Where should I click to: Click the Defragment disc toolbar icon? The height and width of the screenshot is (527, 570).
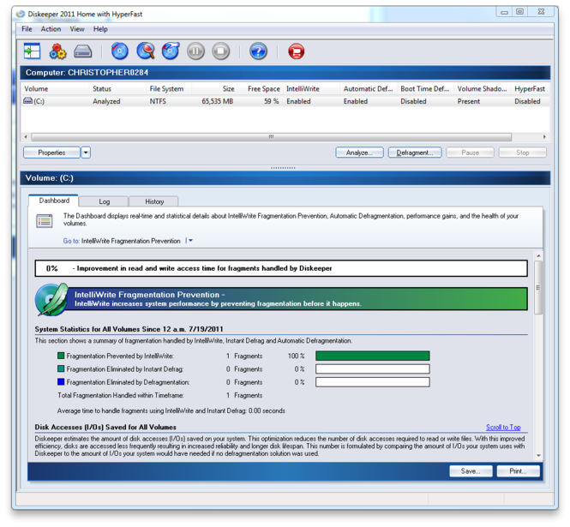171,51
